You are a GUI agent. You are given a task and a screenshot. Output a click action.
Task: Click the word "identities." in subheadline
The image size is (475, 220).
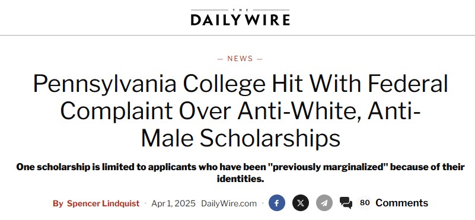(x=241, y=178)
